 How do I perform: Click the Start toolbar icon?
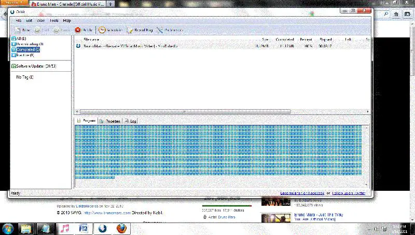click(x=37, y=30)
